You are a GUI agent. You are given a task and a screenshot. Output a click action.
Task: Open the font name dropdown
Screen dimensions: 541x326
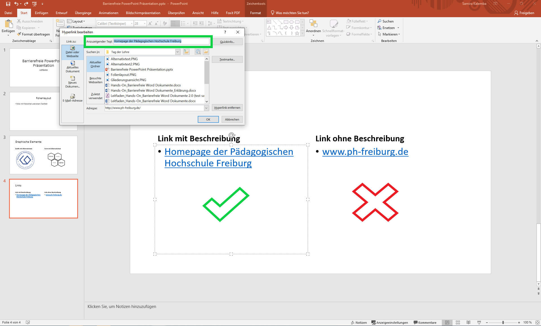pos(132,24)
